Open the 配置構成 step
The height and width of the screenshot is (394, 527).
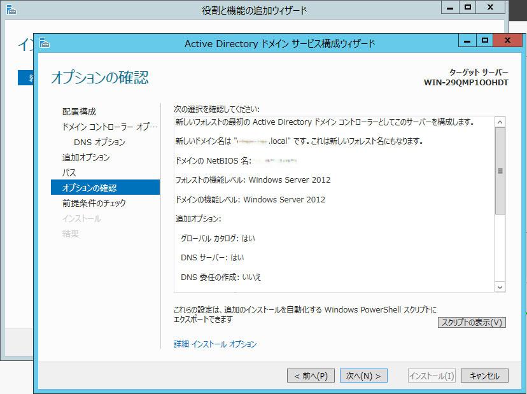coord(79,111)
